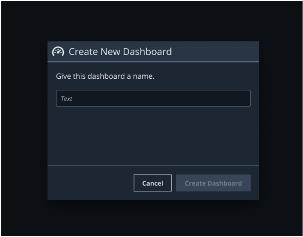This screenshot has width=303, height=237.
Task: Click the 'Give this dashboard a name.' label
Action: 105,77
